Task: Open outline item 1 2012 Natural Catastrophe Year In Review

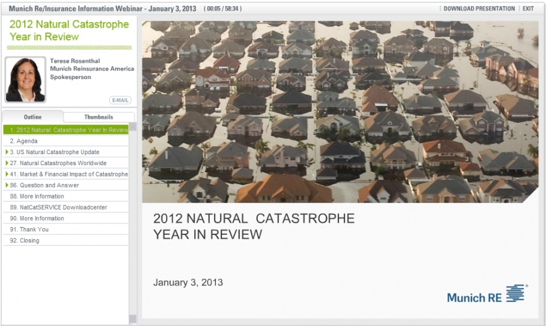Action: point(66,130)
